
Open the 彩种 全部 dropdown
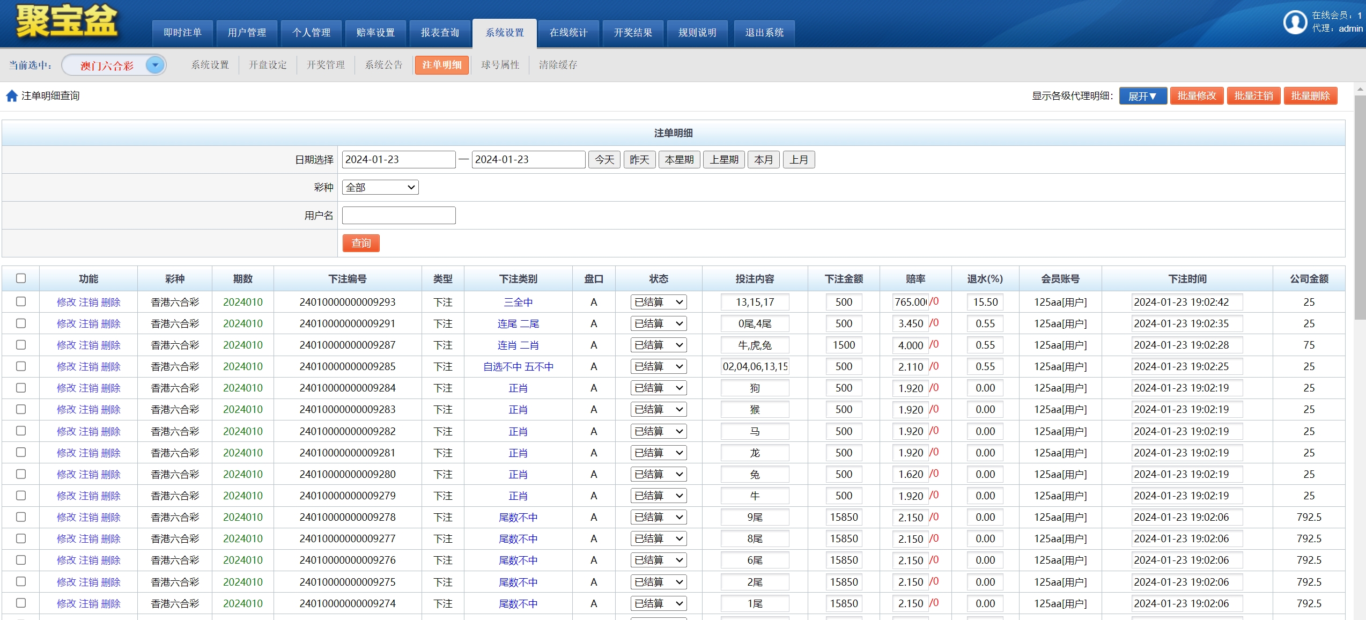[380, 187]
